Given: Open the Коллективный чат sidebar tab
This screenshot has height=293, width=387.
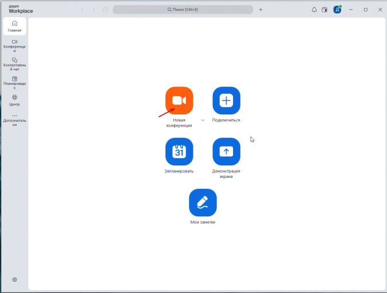Looking at the screenshot, I should 14,64.
